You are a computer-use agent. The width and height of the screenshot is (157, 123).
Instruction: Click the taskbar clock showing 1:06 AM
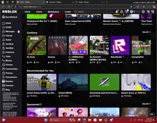click(148, 120)
